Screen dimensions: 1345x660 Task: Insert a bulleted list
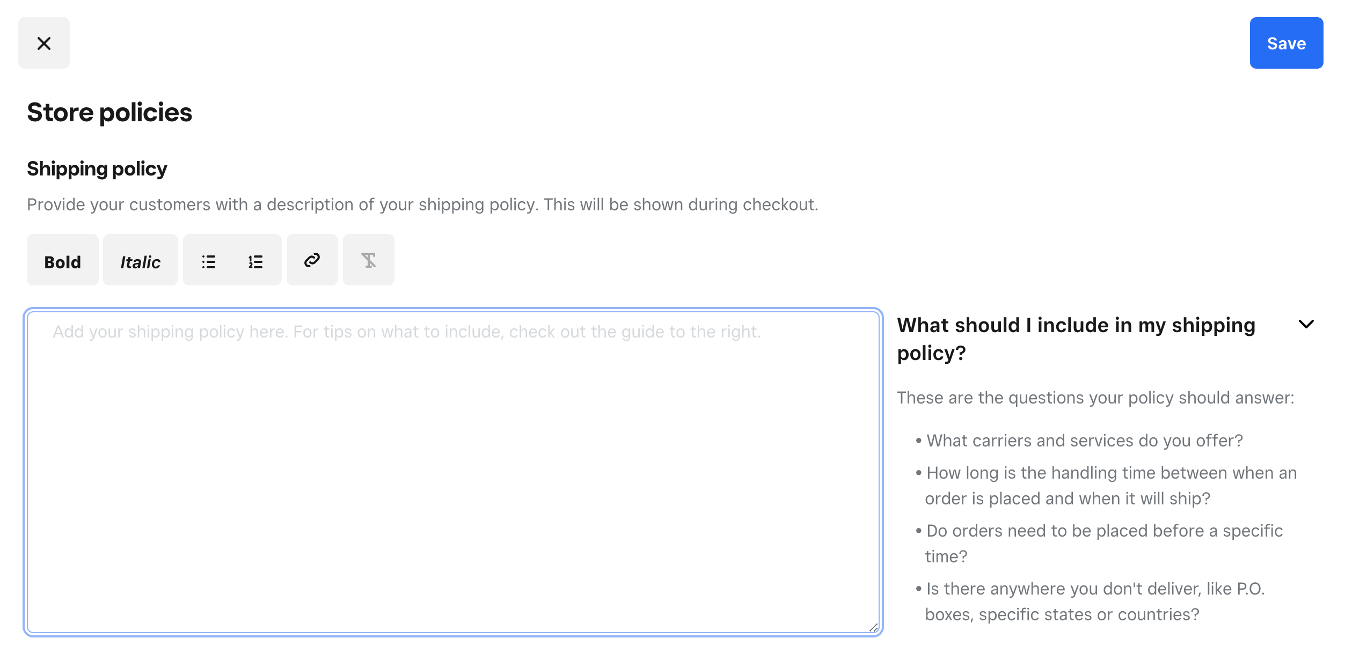click(x=208, y=261)
